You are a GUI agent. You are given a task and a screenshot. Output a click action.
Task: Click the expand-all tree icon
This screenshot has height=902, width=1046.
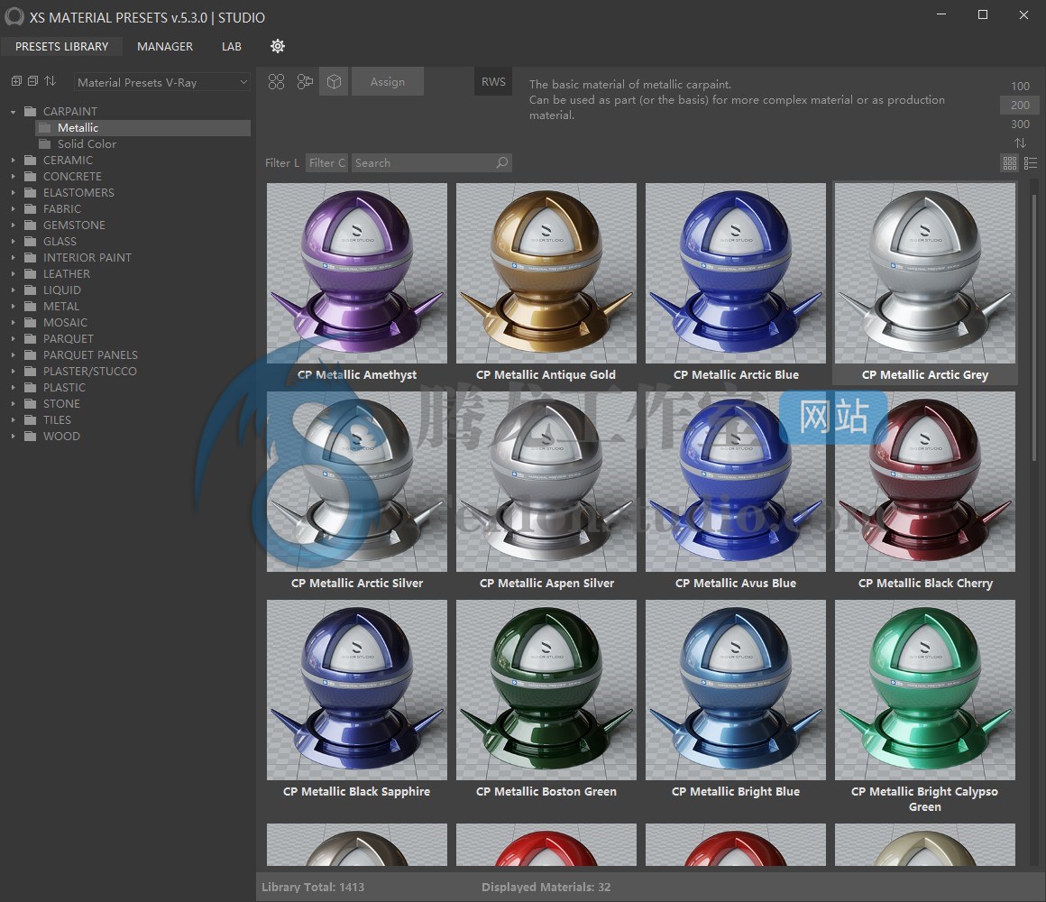(x=16, y=81)
